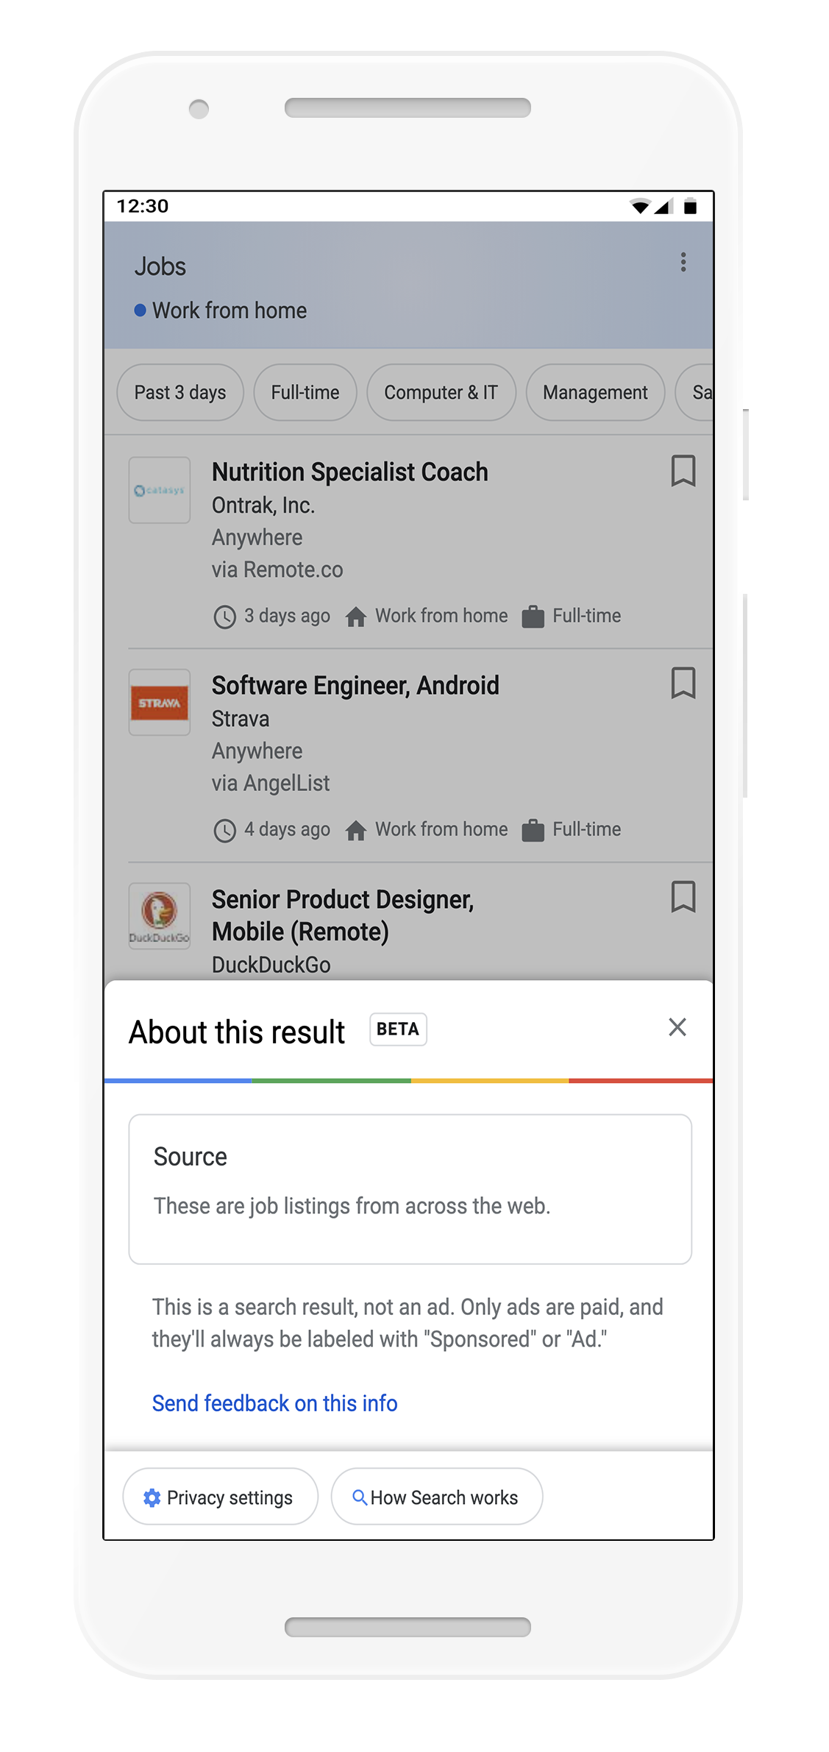Click the magnifier icon in How Search works

point(360,1497)
